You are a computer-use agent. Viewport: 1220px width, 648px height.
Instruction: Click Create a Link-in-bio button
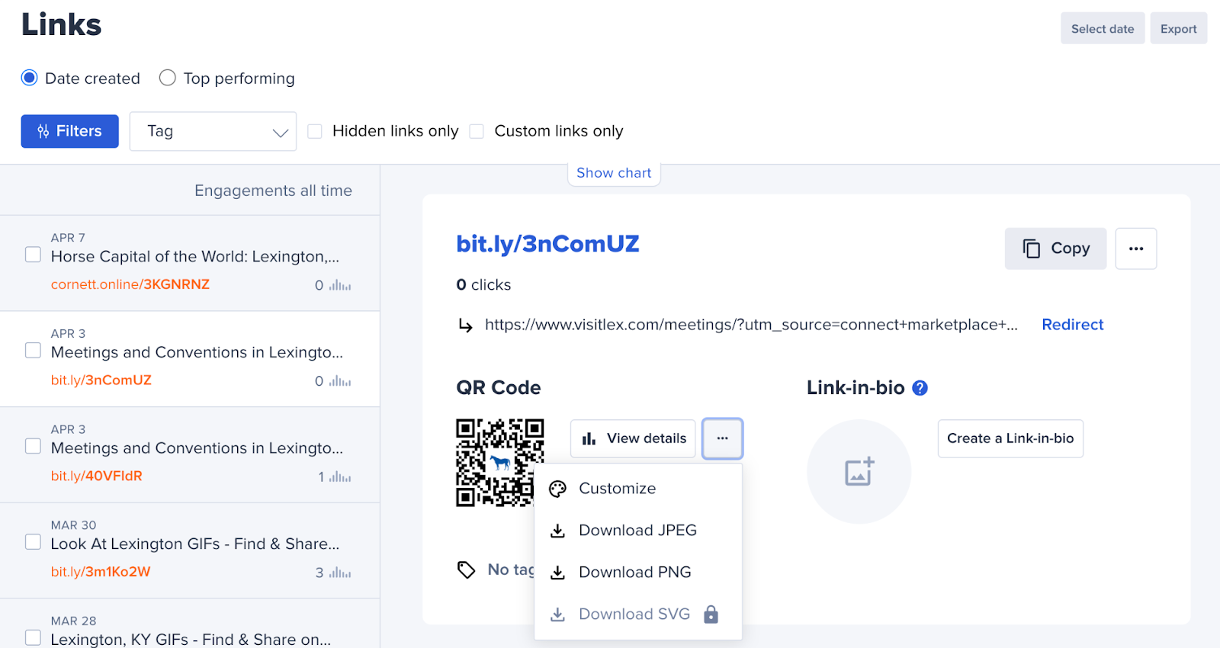(x=1010, y=438)
